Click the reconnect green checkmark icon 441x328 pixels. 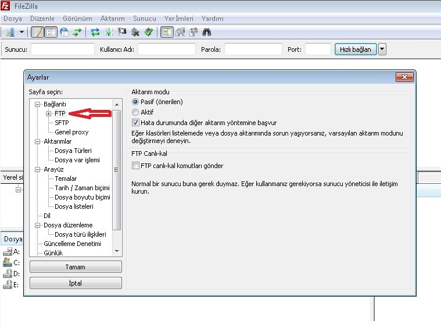(149, 32)
